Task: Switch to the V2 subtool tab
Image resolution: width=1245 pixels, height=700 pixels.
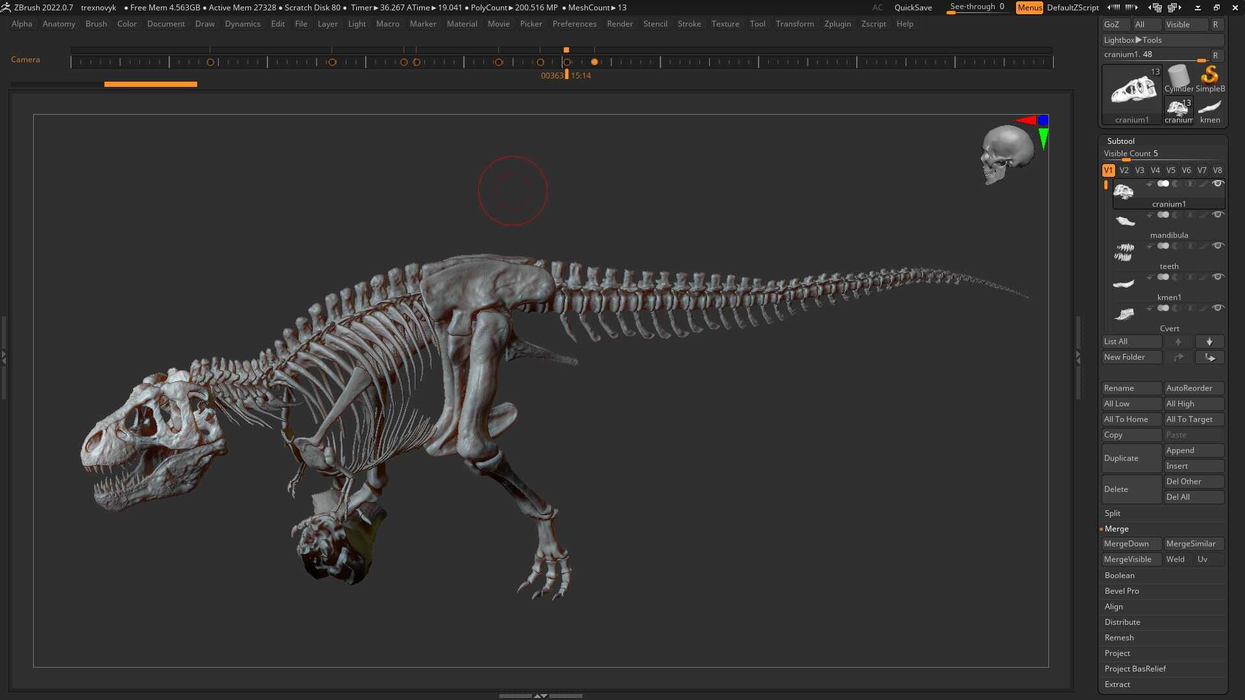Action: pos(1124,170)
